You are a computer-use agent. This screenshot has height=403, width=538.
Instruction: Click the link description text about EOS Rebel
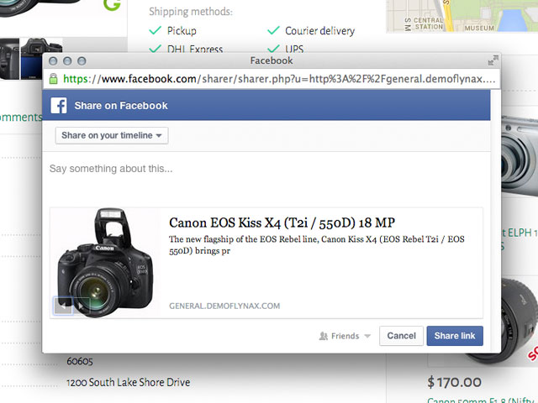(316, 244)
